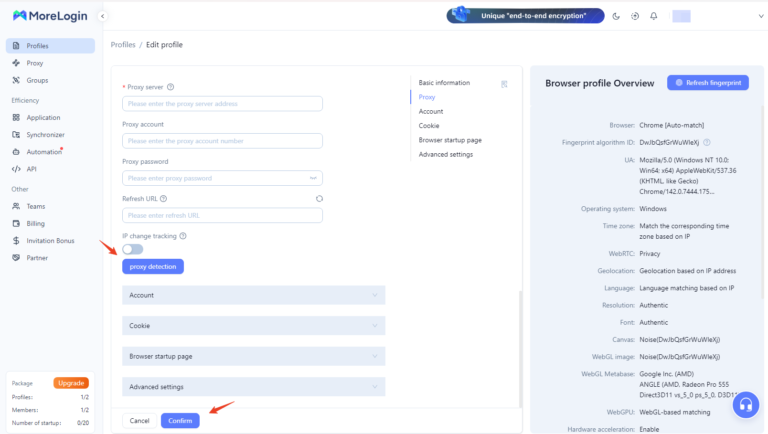Expand the Account section
Image resolution: width=768 pixels, height=434 pixels.
254,295
